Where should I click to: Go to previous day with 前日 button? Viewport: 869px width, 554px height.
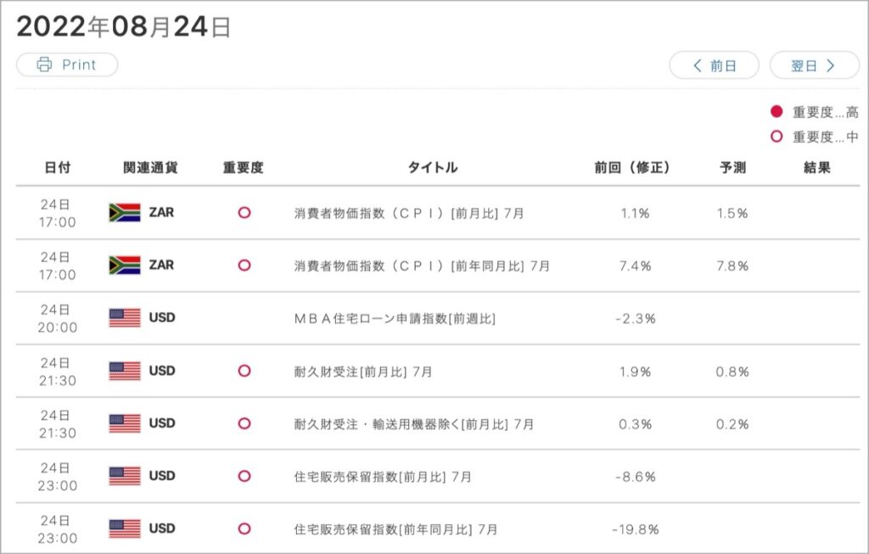click(x=714, y=65)
